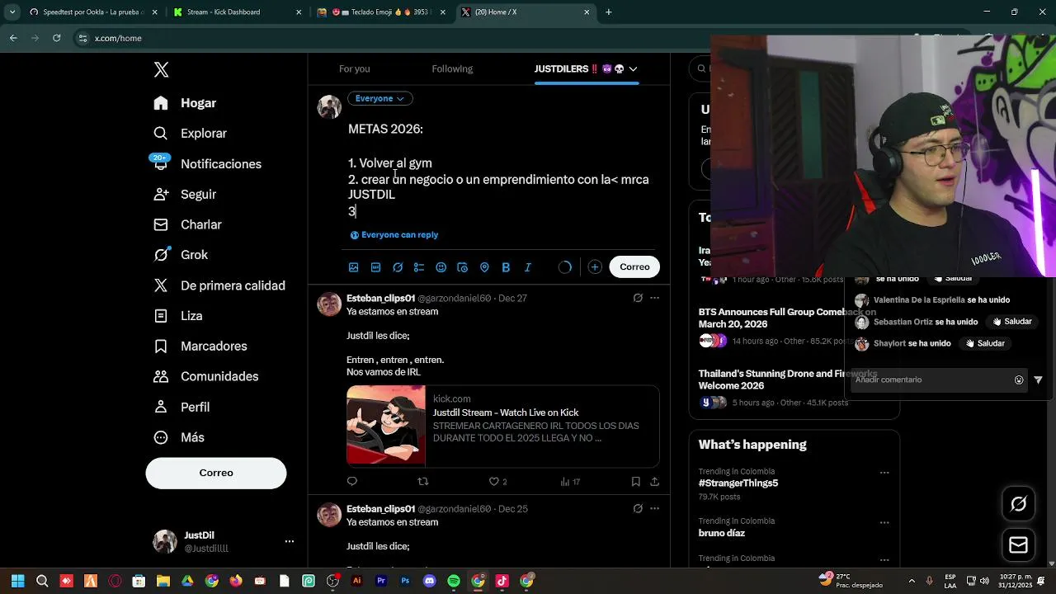Open the floating Grok button
Screen dimensions: 1056x594
[1018, 504]
